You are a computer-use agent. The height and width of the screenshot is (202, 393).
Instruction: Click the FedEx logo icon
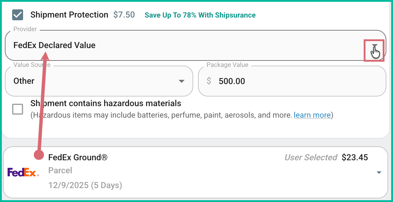[23, 172]
